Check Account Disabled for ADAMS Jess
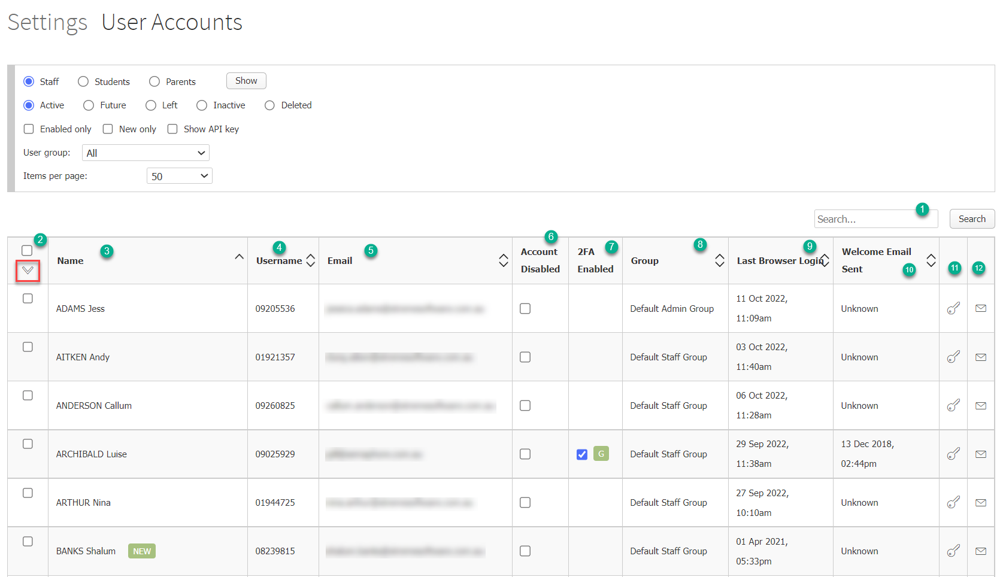The image size is (1006, 577). pos(525,308)
